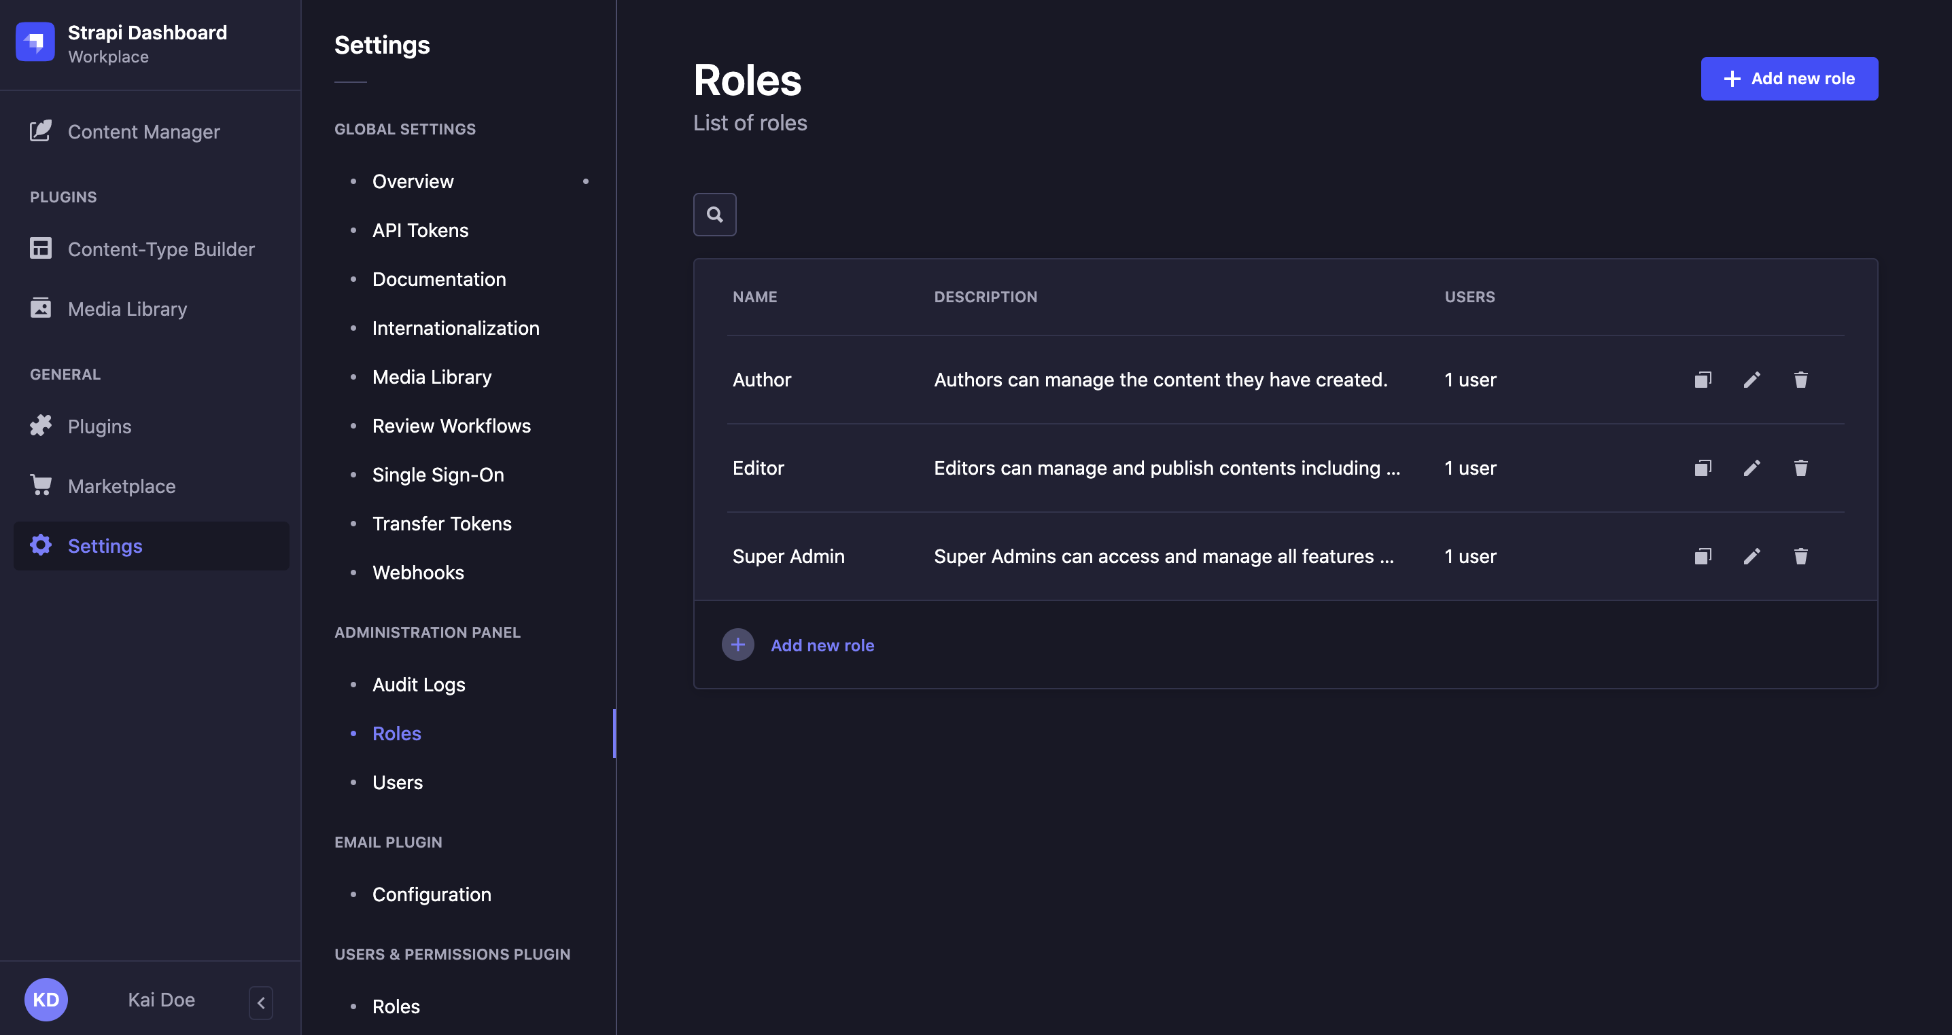Collapse the navigation sidebar
Viewport: 1952px width, 1035px height.
click(x=261, y=1002)
